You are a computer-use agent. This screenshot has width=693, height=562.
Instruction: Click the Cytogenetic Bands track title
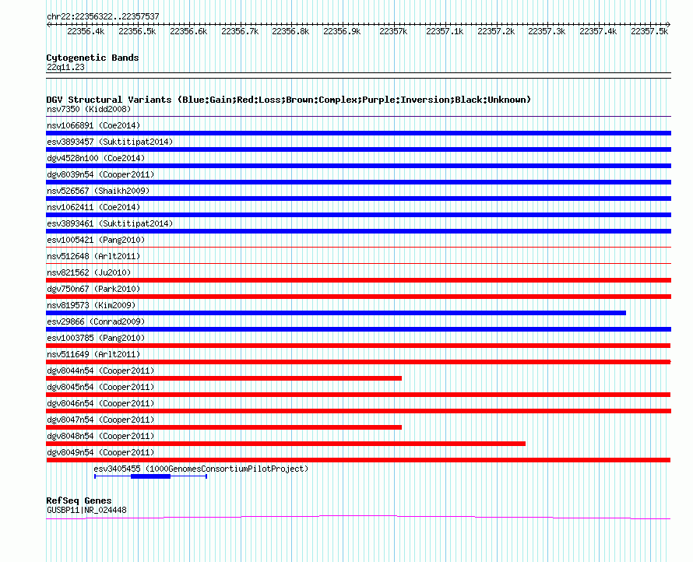pyautogui.click(x=93, y=58)
